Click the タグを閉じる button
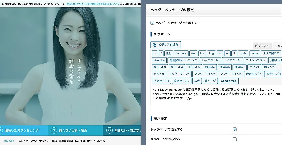Image resolution: width=282 pixels, height=145 pixels. click(x=271, y=53)
